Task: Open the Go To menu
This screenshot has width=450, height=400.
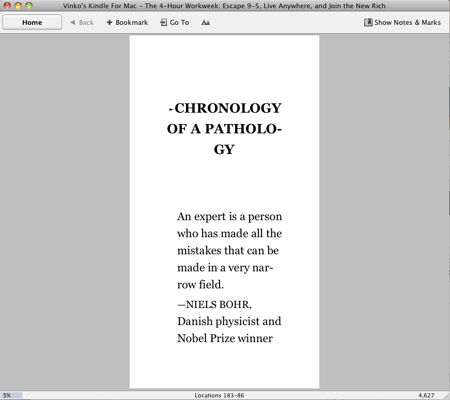Action: point(175,22)
